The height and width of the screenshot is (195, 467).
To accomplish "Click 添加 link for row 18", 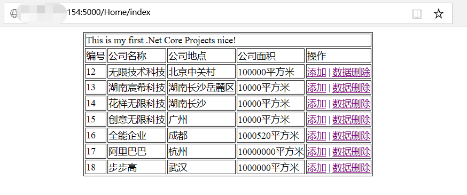I will tap(316, 168).
